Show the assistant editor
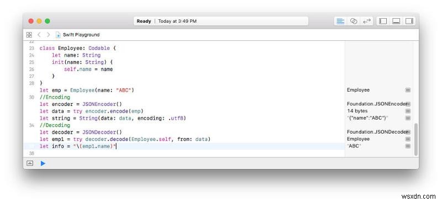442x202 pixels. click(354, 21)
